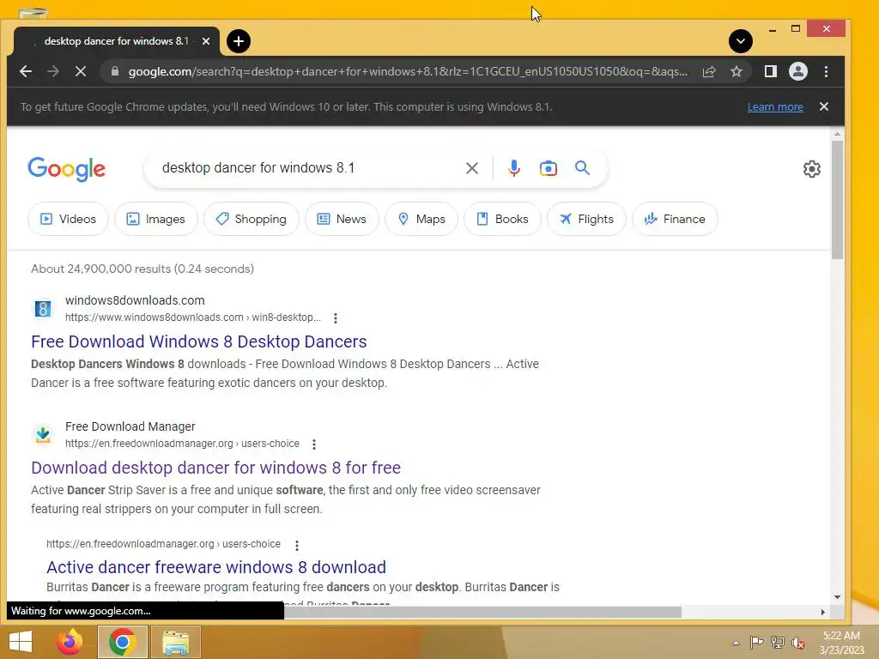The width and height of the screenshot is (879, 659).
Task: Launch Firefox from the taskbar
Action: (x=70, y=642)
